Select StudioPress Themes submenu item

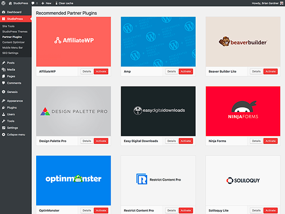click(15, 31)
